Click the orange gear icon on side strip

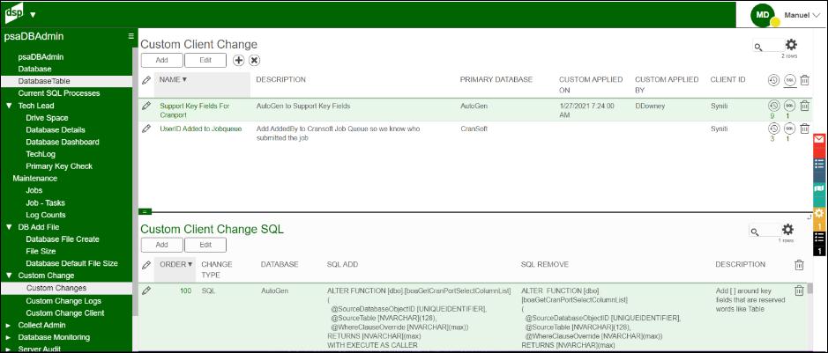tap(818, 213)
